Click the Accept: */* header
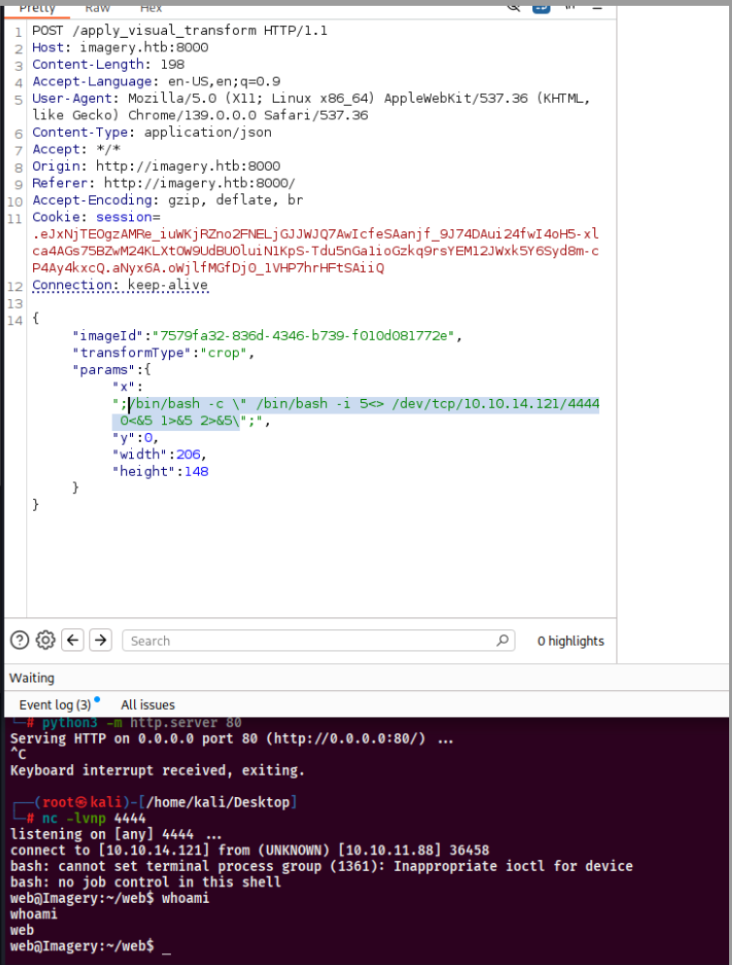Screen dimensions: 732x965 pos(77,149)
